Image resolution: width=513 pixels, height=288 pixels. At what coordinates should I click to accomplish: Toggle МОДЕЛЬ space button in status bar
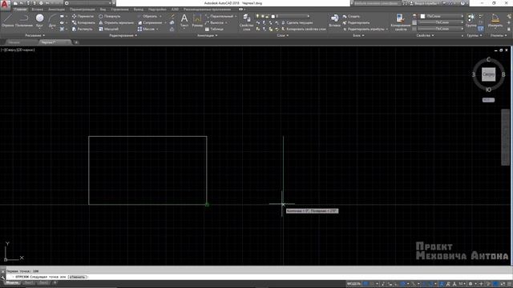pos(353,284)
